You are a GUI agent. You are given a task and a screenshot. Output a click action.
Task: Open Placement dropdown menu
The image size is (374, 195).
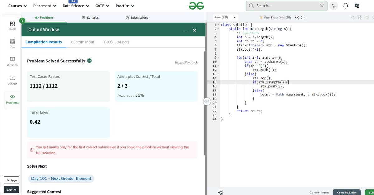pyautogui.click(x=45, y=6)
